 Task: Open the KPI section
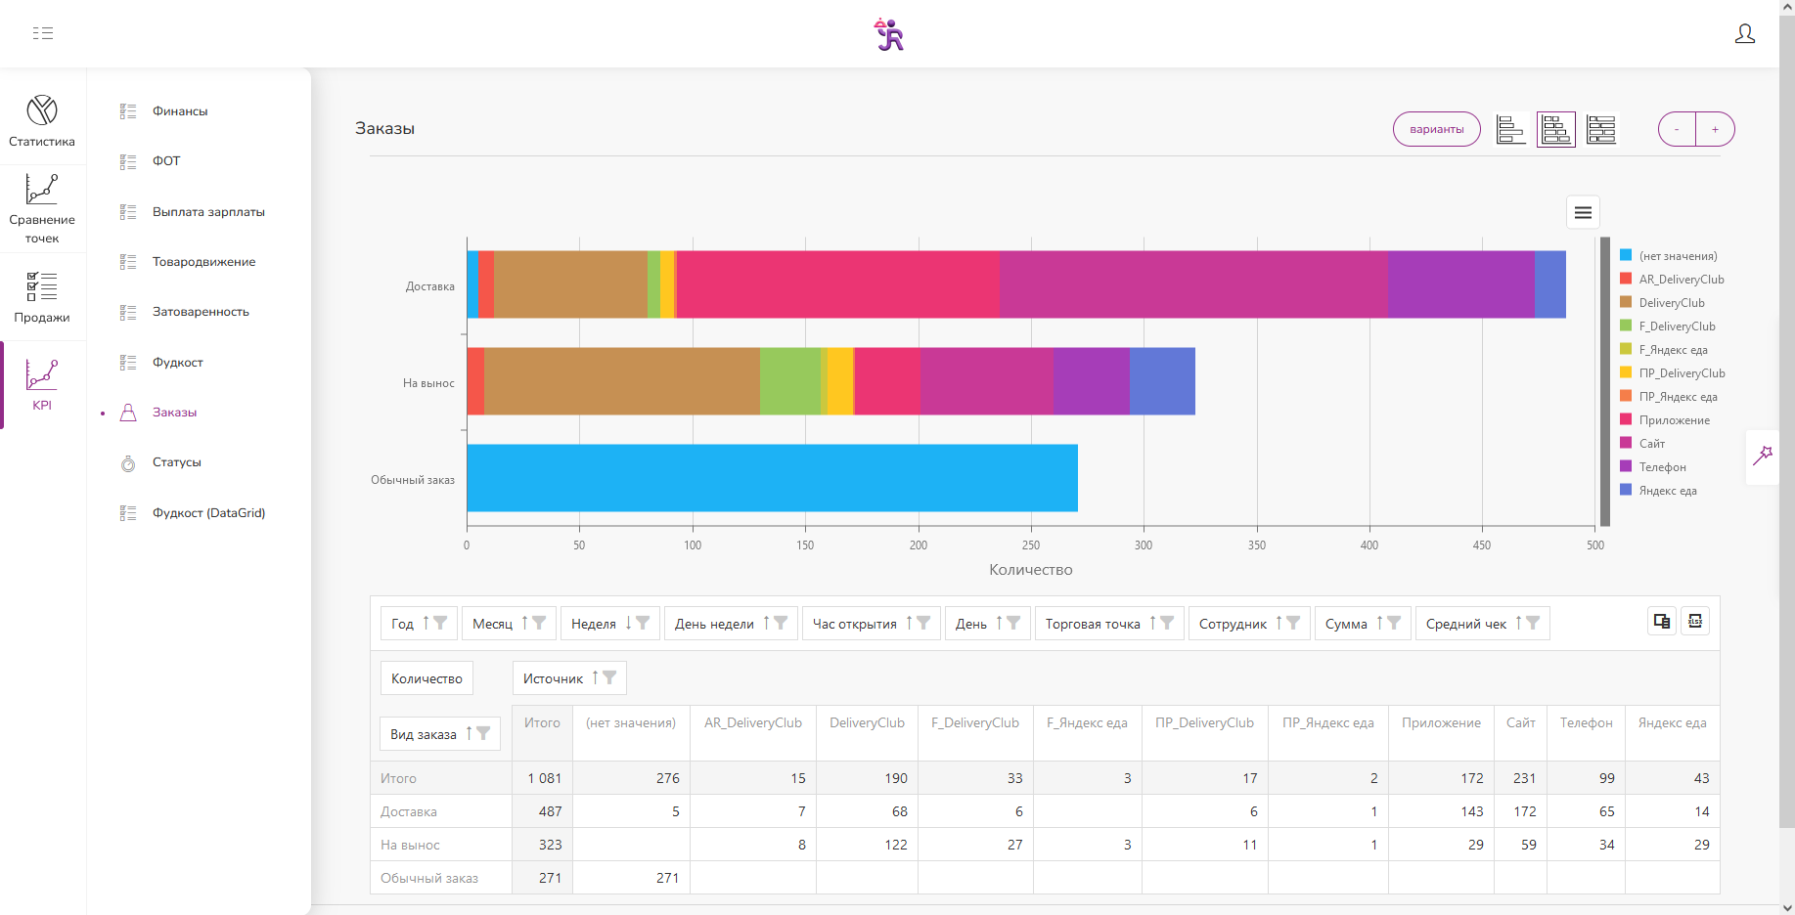(x=42, y=385)
